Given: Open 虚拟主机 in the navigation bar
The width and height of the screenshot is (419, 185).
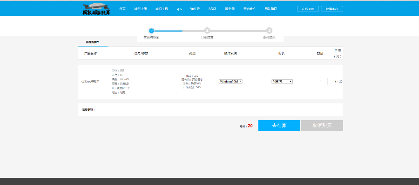Looking at the screenshot, I should click(x=162, y=9).
